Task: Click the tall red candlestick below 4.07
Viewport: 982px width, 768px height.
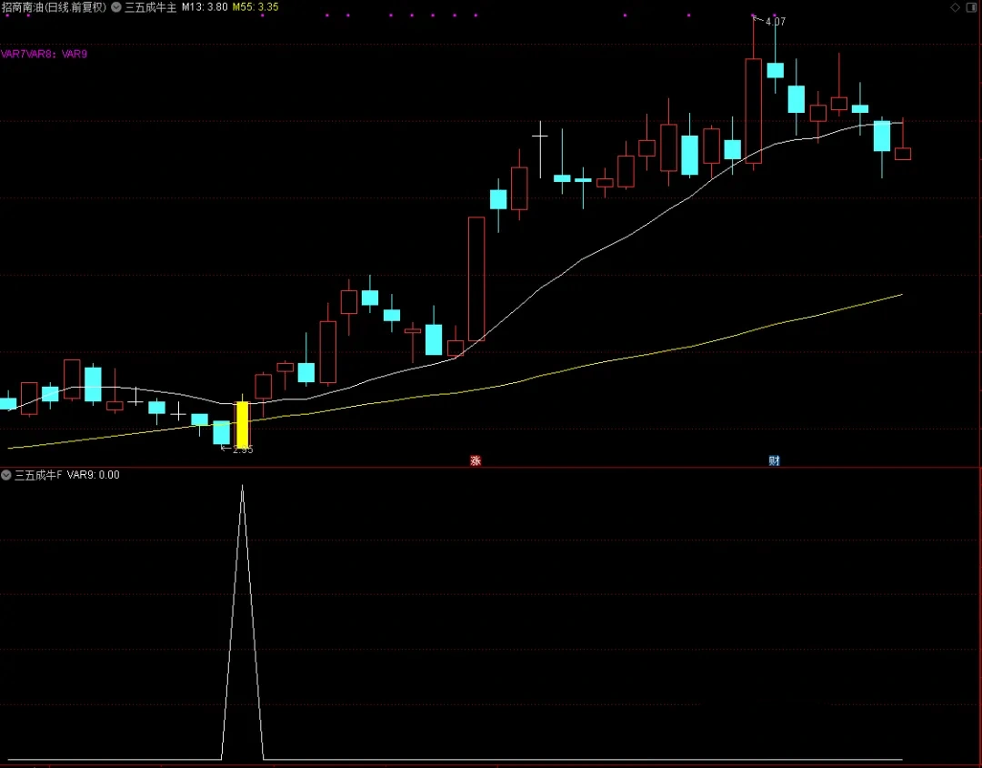Action: (x=753, y=110)
